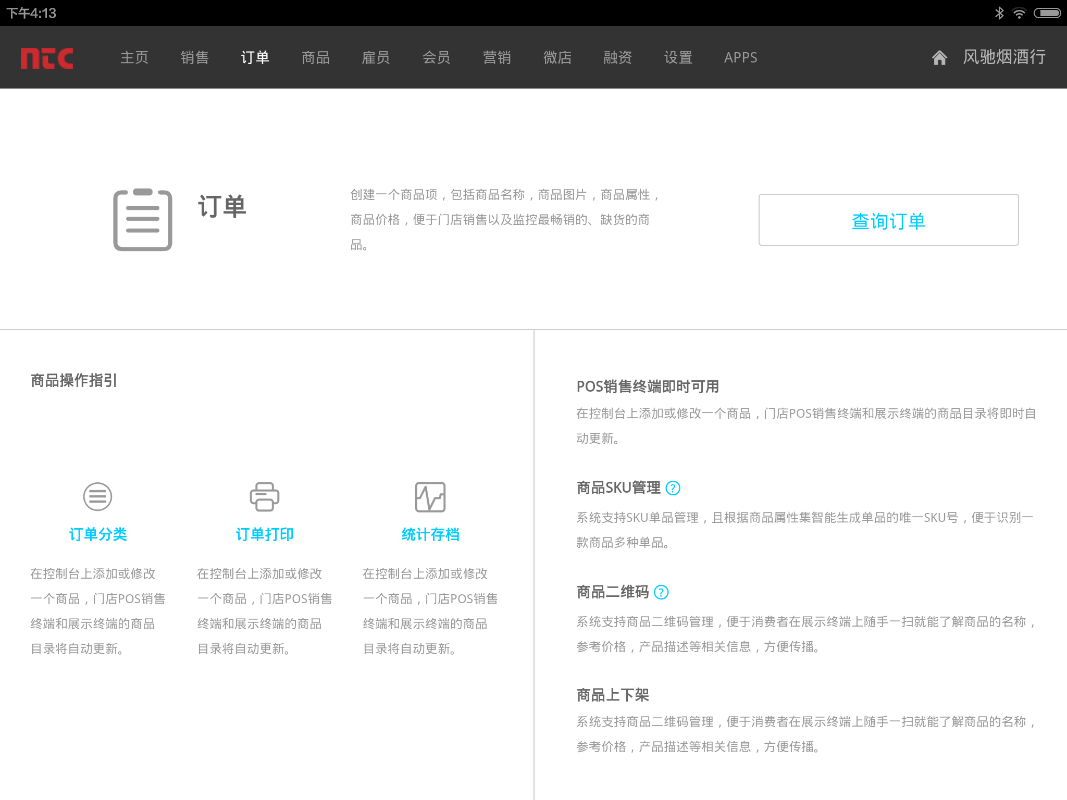Viewport: 1067px width, 800px height.
Task: Navigate to 会员
Action: [x=437, y=57]
